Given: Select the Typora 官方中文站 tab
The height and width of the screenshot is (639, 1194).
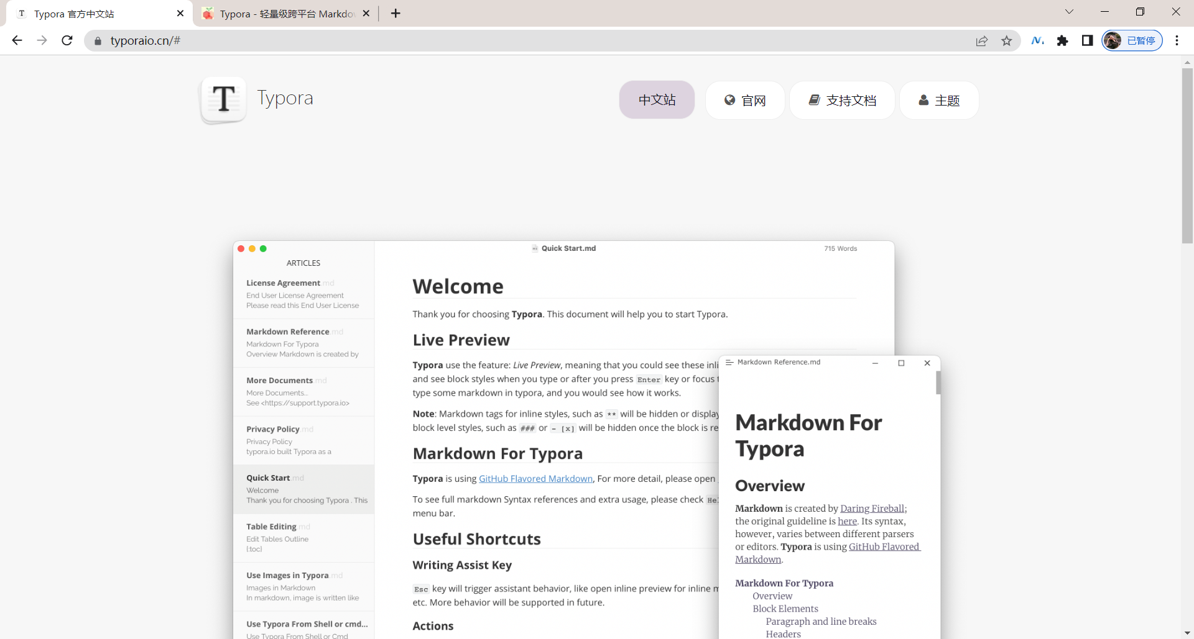Looking at the screenshot, I should pos(99,14).
